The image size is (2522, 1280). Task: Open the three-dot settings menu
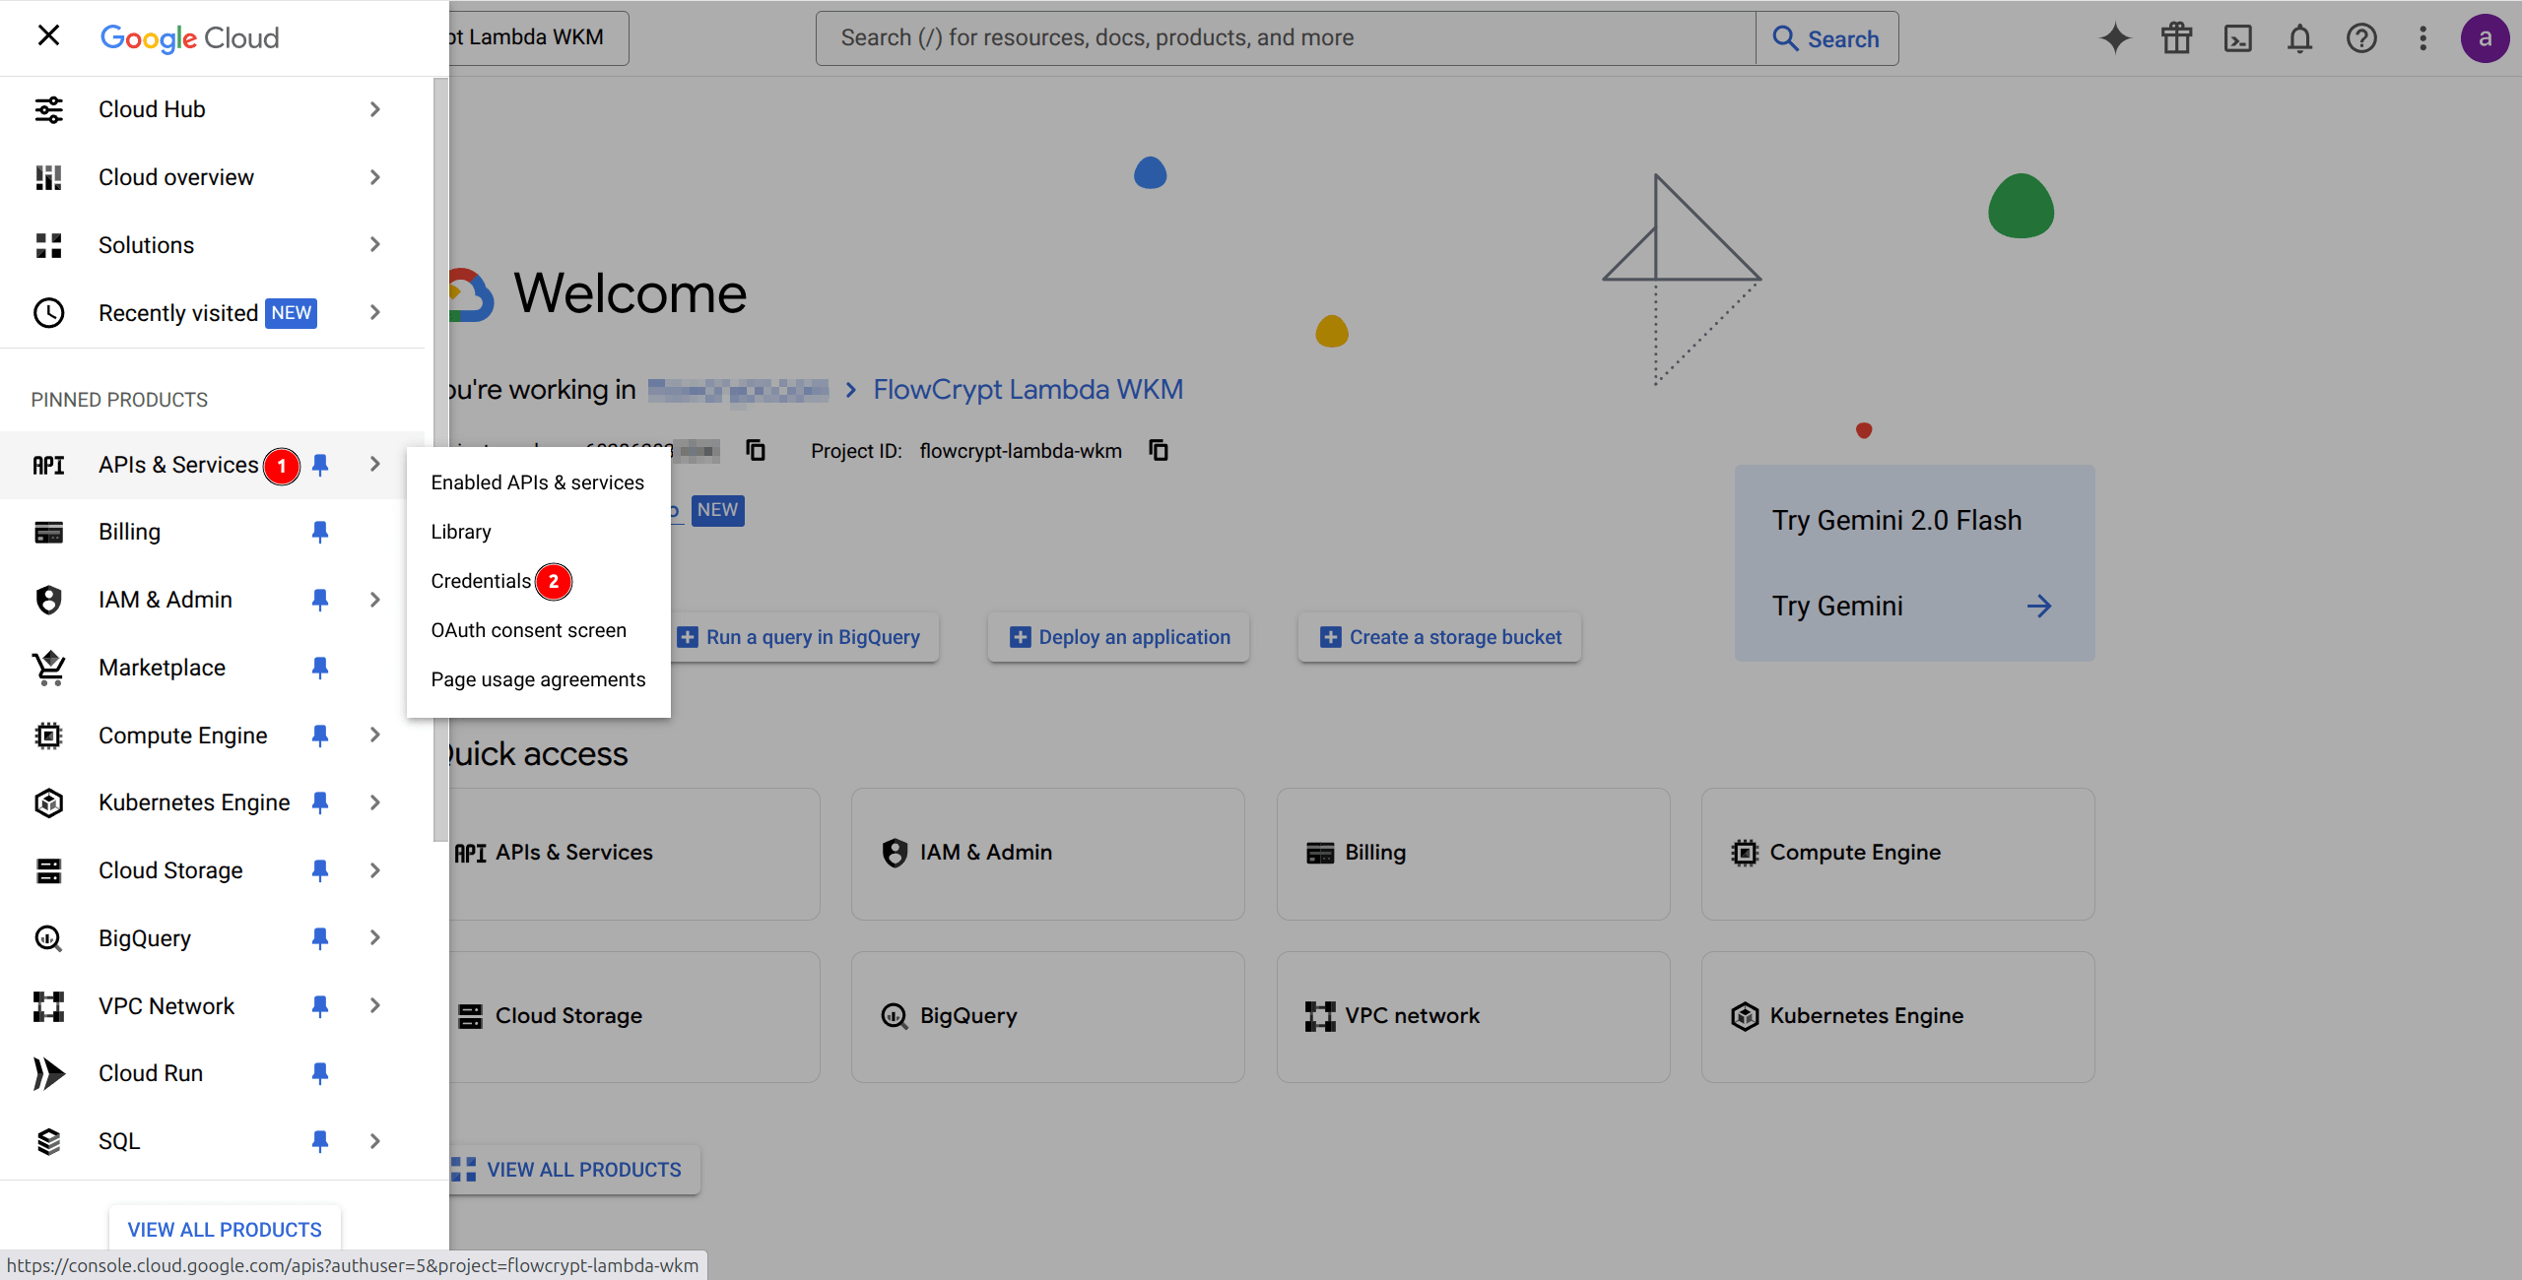point(2422,38)
